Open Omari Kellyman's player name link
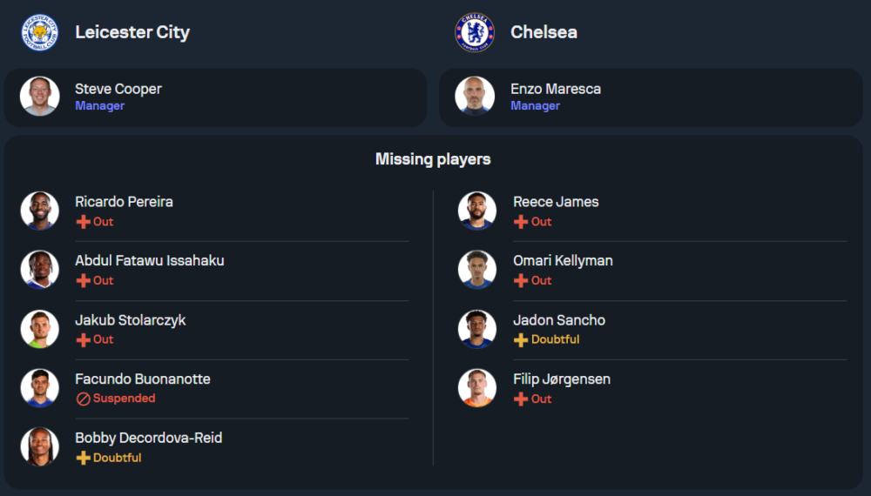The width and height of the screenshot is (871, 496). click(563, 260)
